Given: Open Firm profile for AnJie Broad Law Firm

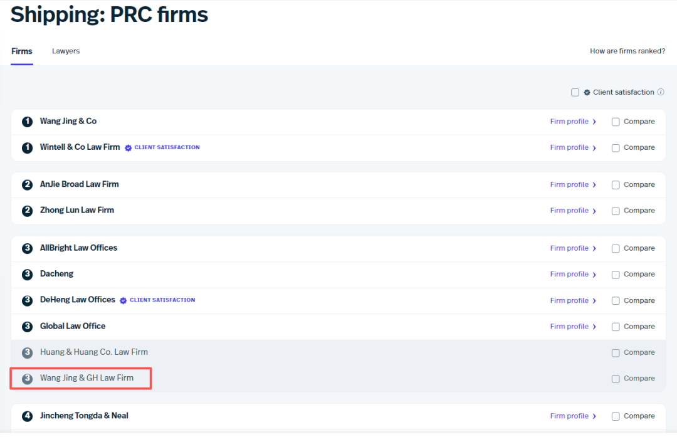Looking at the screenshot, I should coord(569,184).
